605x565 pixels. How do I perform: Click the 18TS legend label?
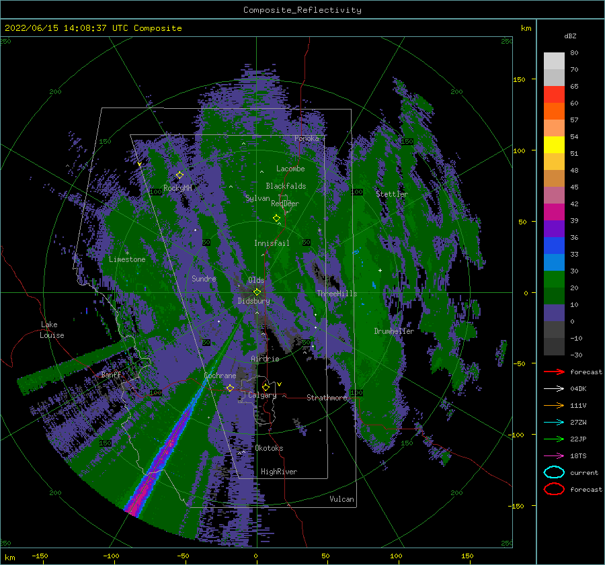[x=578, y=456]
